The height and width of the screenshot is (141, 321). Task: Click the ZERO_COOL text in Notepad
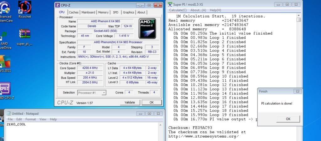tap(16, 124)
